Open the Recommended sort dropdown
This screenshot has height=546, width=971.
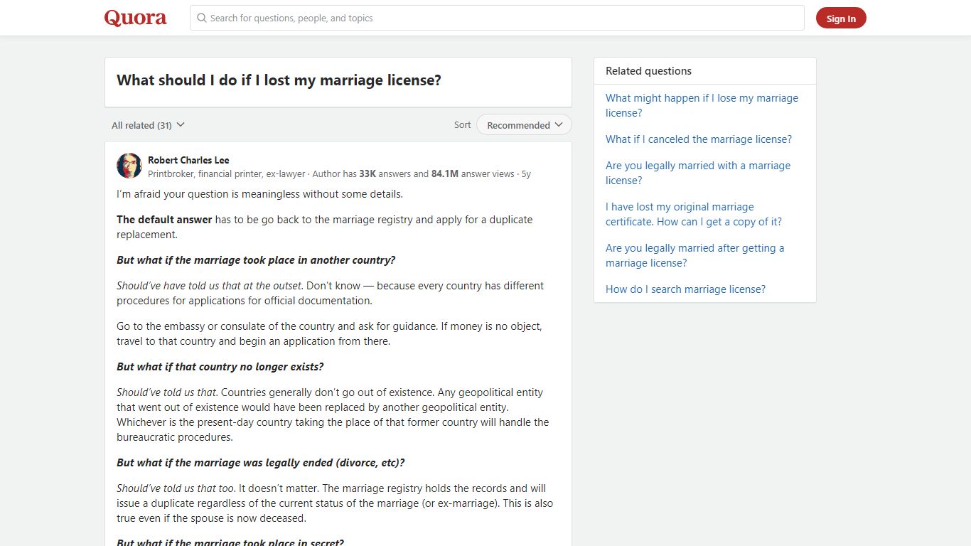pyautogui.click(x=524, y=125)
